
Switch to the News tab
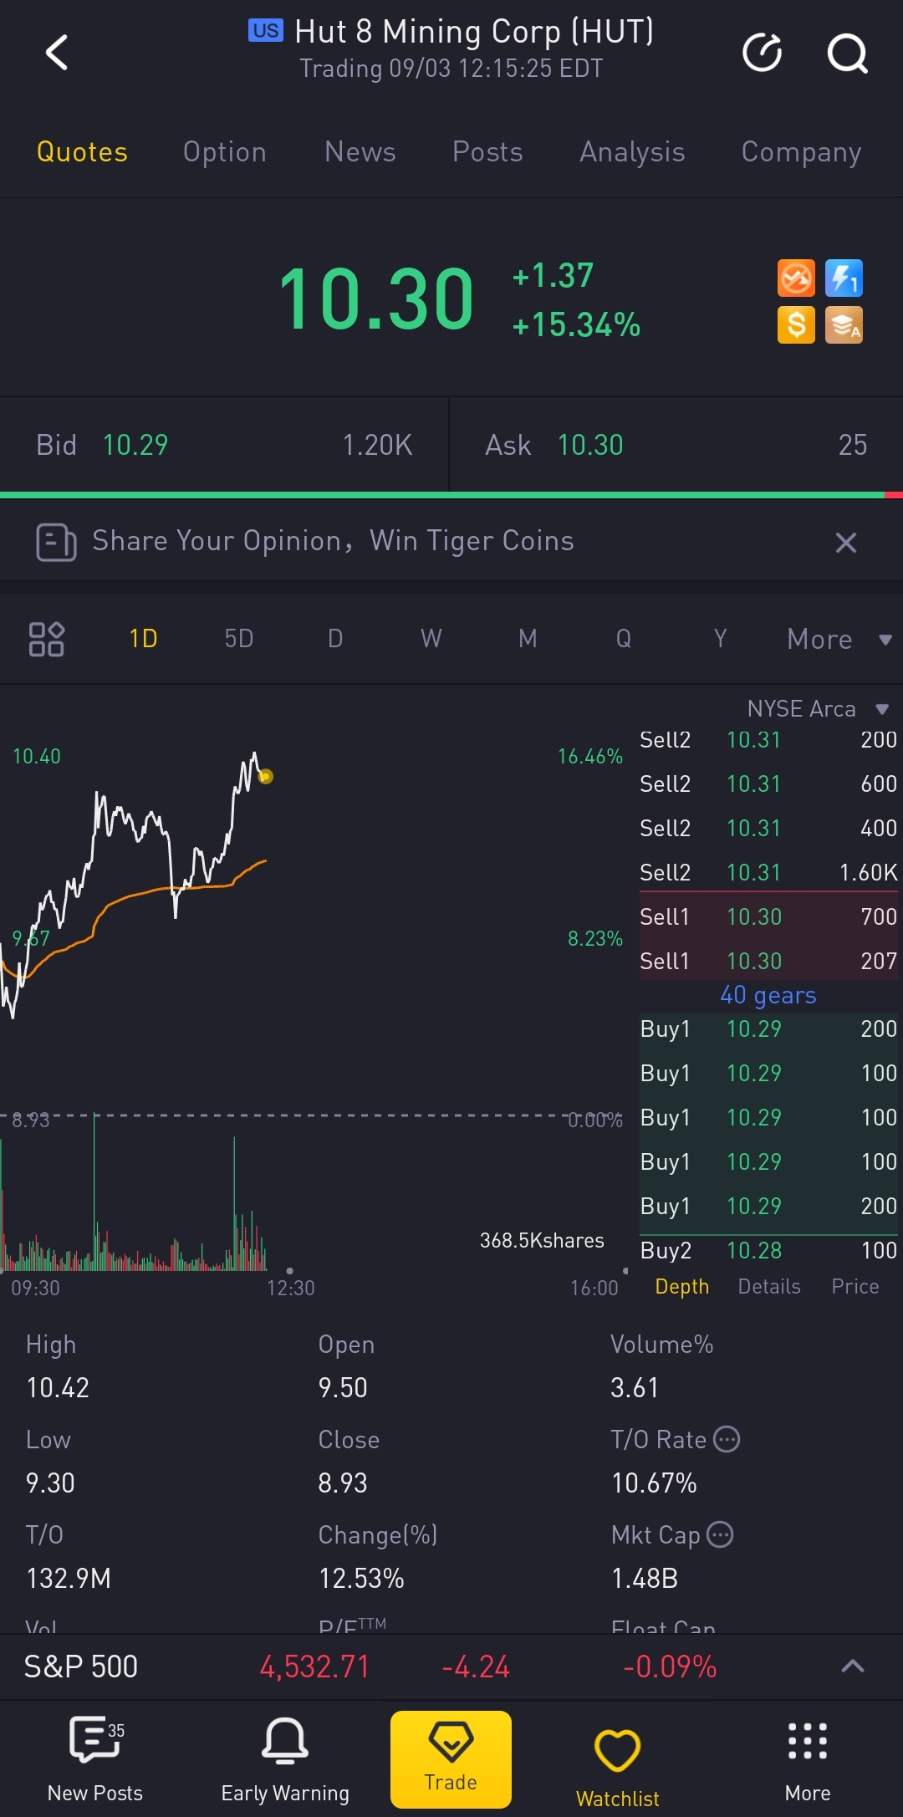pos(360,152)
